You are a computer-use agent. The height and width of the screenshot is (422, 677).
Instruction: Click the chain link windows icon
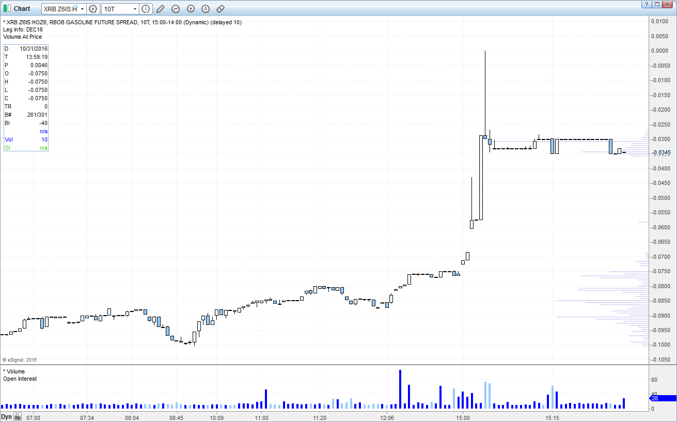tap(221, 9)
